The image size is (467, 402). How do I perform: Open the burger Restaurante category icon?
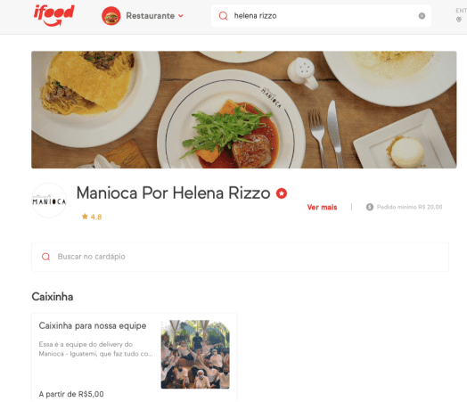[111, 16]
